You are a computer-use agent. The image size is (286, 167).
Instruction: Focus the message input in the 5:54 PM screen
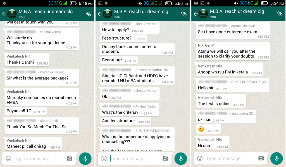click(x=230, y=158)
